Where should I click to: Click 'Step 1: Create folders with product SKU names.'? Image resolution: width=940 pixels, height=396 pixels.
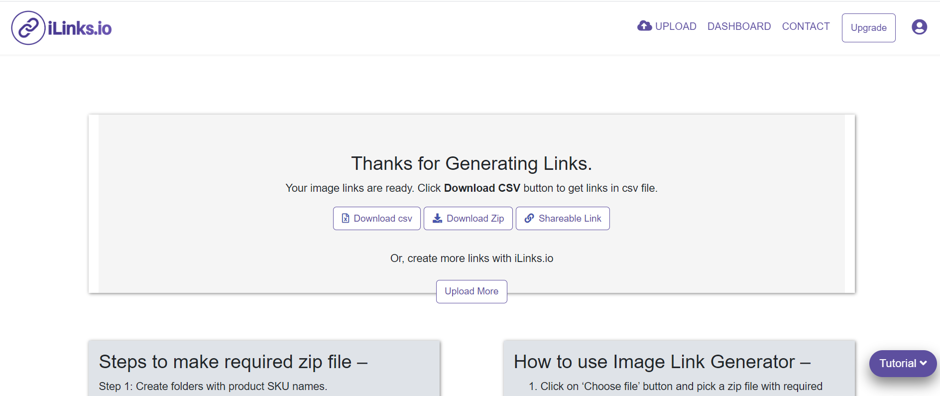213,387
